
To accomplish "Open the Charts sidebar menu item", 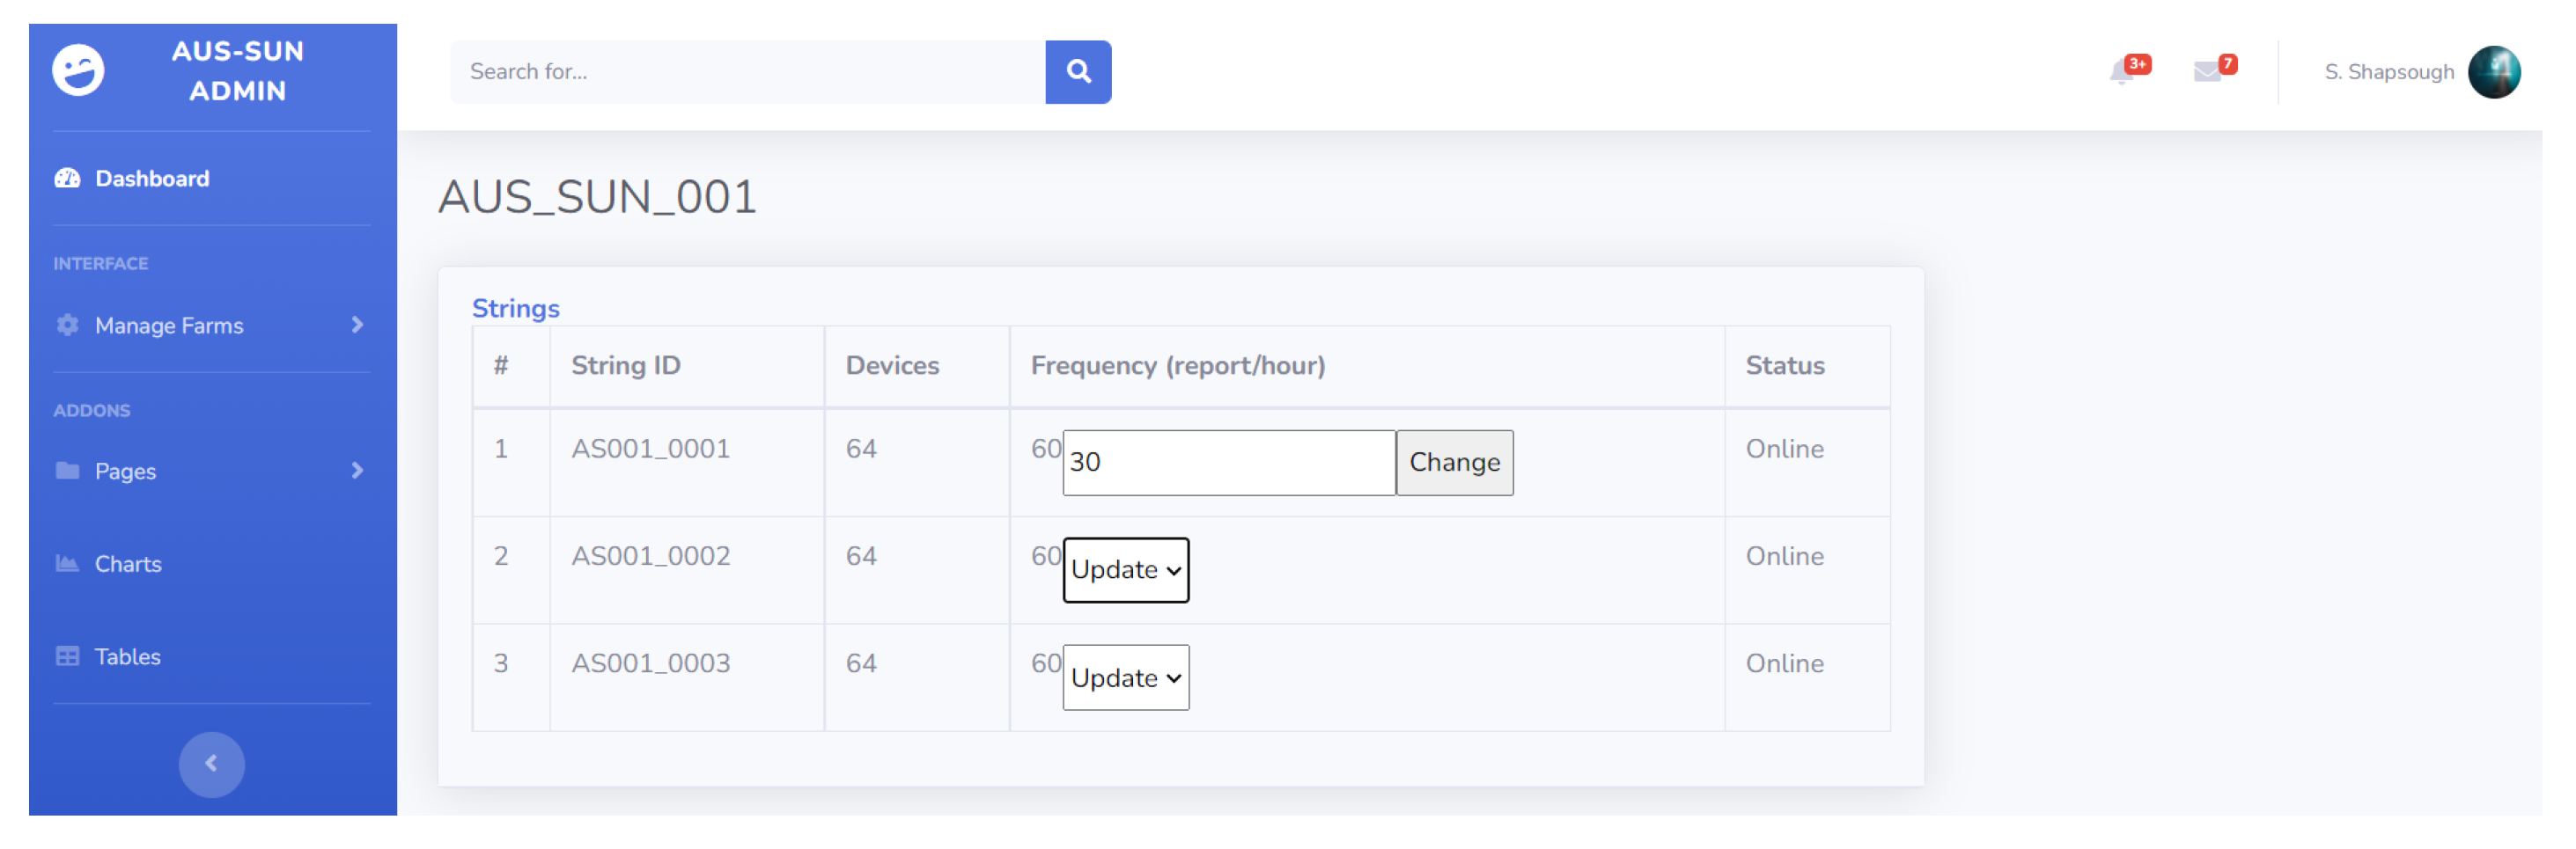I will [128, 563].
